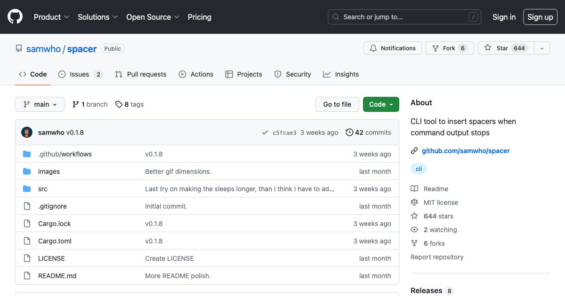Image resolution: width=565 pixels, height=296 pixels.
Task: Click the fork icon on the Fork button
Action: pos(435,48)
